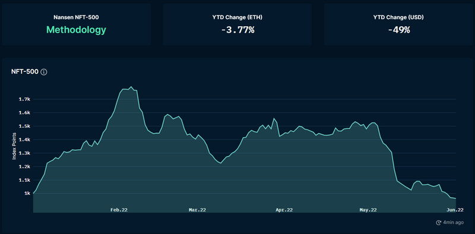The width and height of the screenshot is (475, 234).
Task: Click the YTD Change (USD) label
Action: 398,17
